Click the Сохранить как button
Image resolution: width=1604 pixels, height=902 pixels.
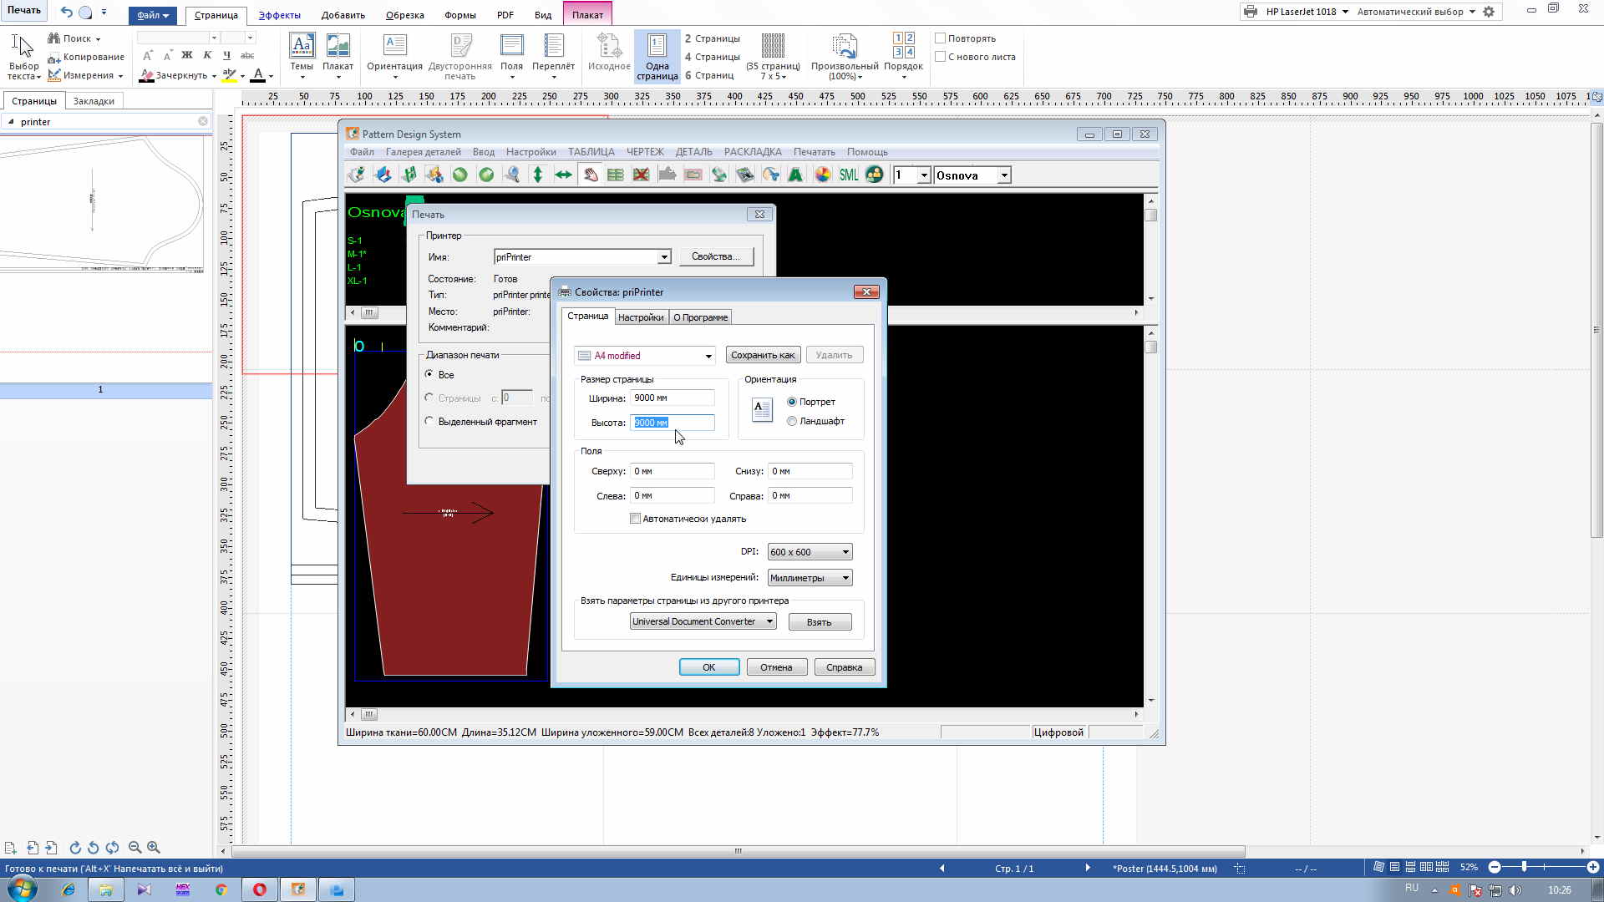763,355
